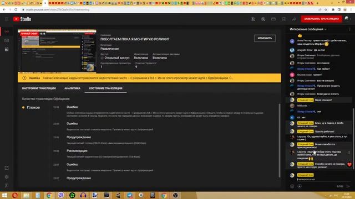355x199 pixels.
Task: Click the first 'Ошибка' log entry heading
Action: click(72, 107)
